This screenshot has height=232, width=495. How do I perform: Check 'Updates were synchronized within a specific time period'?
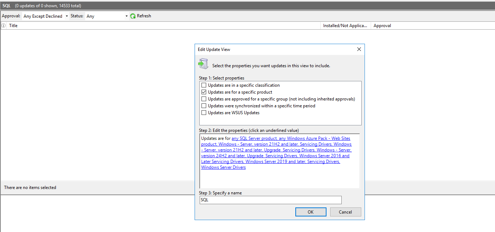point(204,106)
